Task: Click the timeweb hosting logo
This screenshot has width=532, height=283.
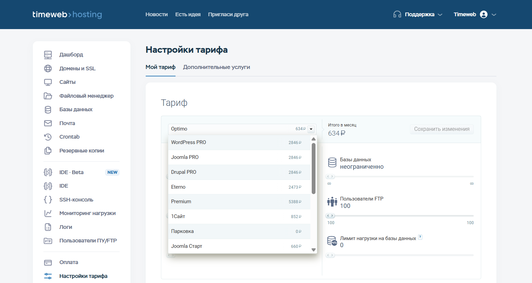Action: (67, 15)
